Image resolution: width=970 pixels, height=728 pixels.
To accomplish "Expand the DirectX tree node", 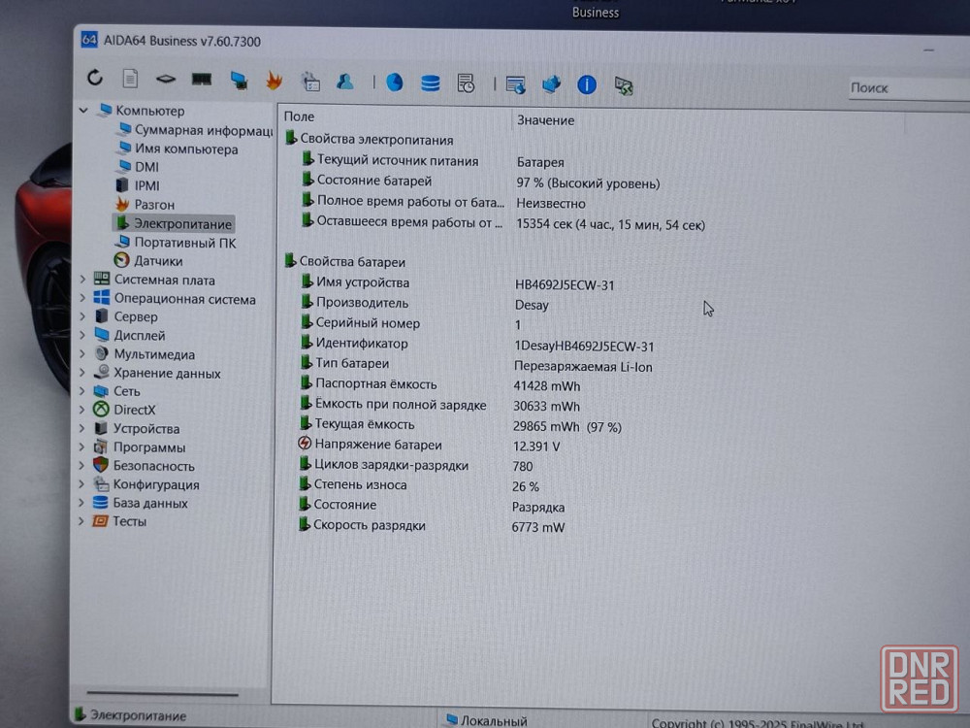I will (x=82, y=410).
